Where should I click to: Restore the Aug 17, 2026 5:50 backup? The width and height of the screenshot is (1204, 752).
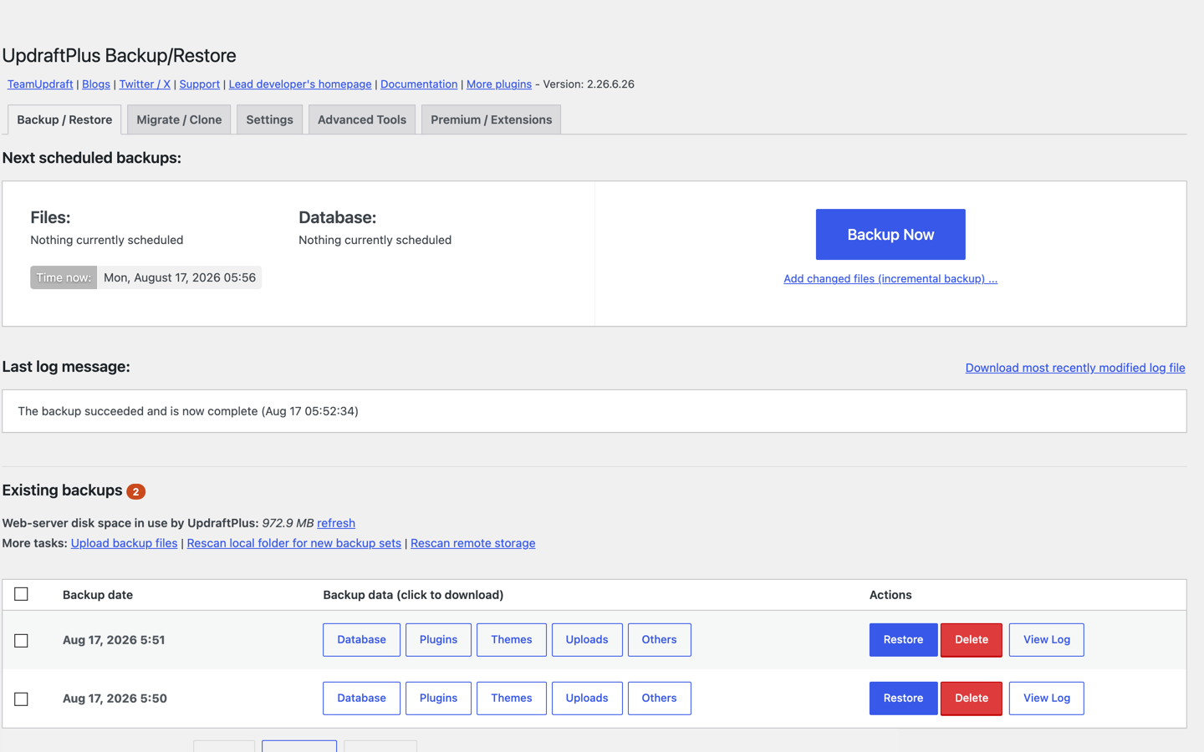tap(903, 699)
